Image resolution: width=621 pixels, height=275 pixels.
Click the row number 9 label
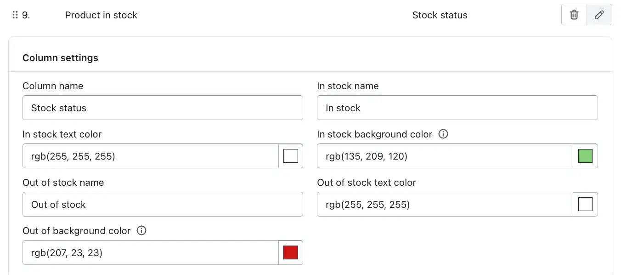coord(26,15)
